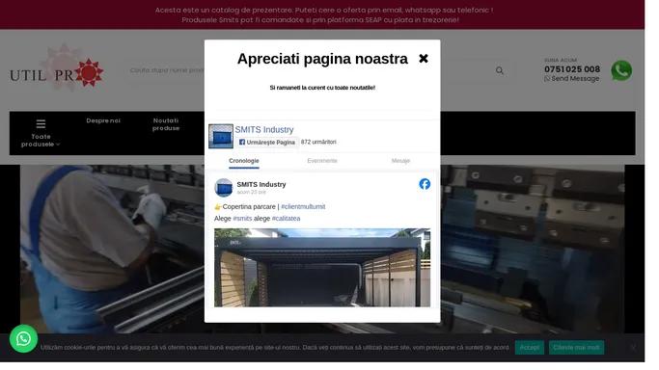Open the carport post photo
Image resolution: width=659 pixels, height=370 pixels.
point(322,267)
